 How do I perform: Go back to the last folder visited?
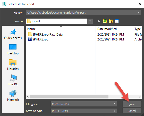coord(99,21)
